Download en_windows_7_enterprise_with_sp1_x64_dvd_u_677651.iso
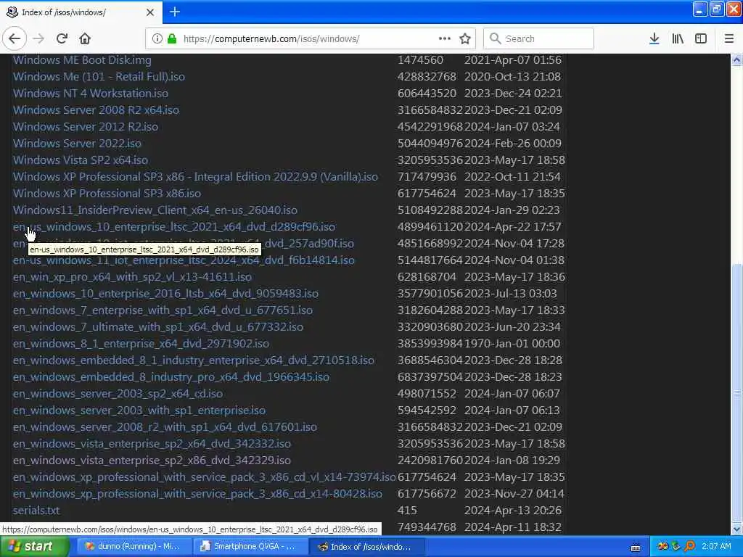This screenshot has width=743, height=557. point(163,310)
